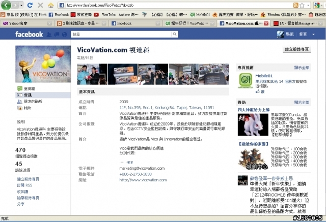The image size is (326, 222).
Task: Click the white rabbit ad image
Action: click(x=253, y=125)
